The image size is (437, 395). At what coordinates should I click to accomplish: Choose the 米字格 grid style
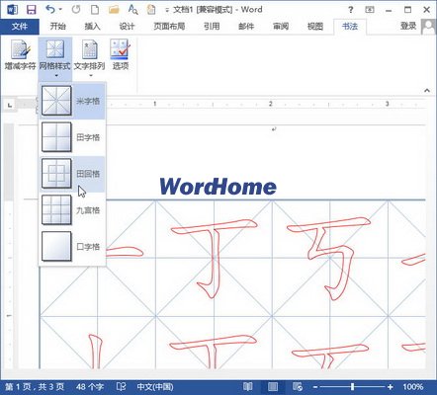(72, 101)
